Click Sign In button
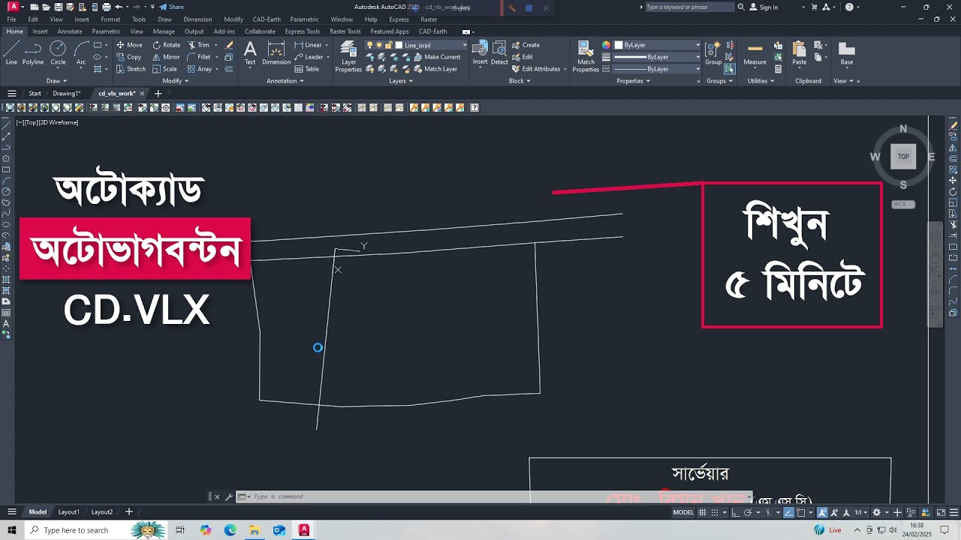961x540 pixels. (x=764, y=7)
